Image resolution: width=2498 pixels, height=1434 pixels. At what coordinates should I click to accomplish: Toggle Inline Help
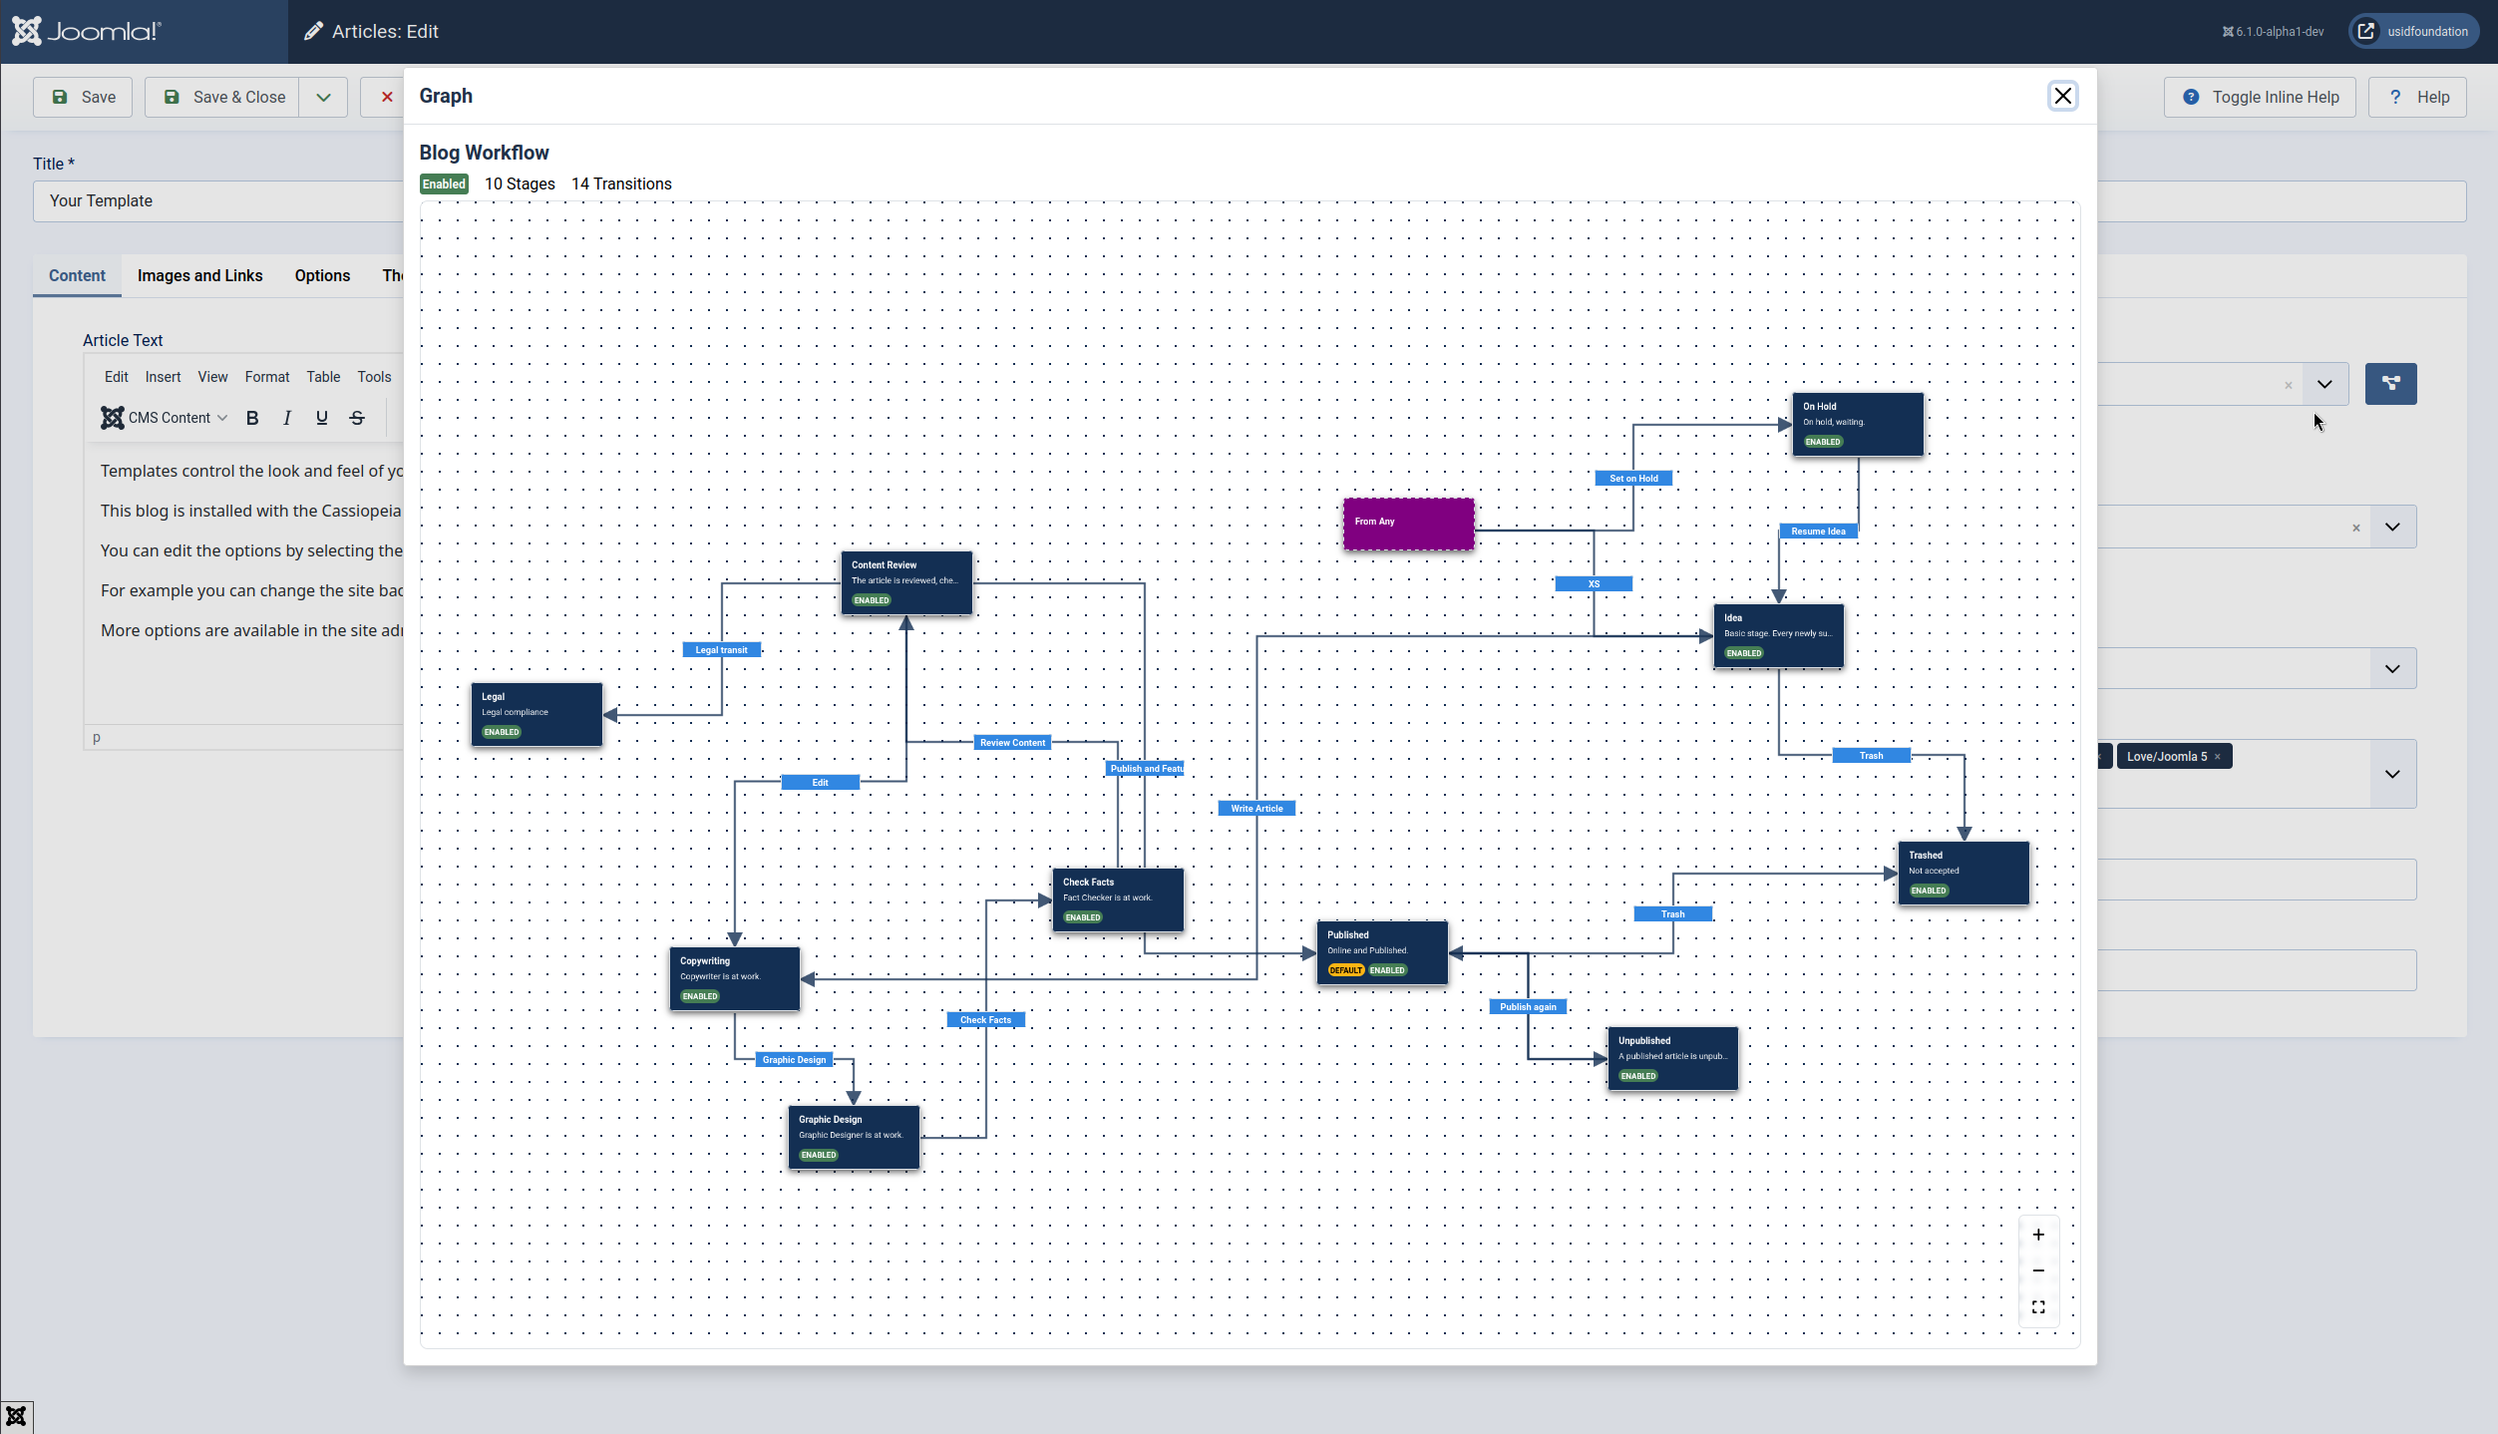tap(2259, 96)
